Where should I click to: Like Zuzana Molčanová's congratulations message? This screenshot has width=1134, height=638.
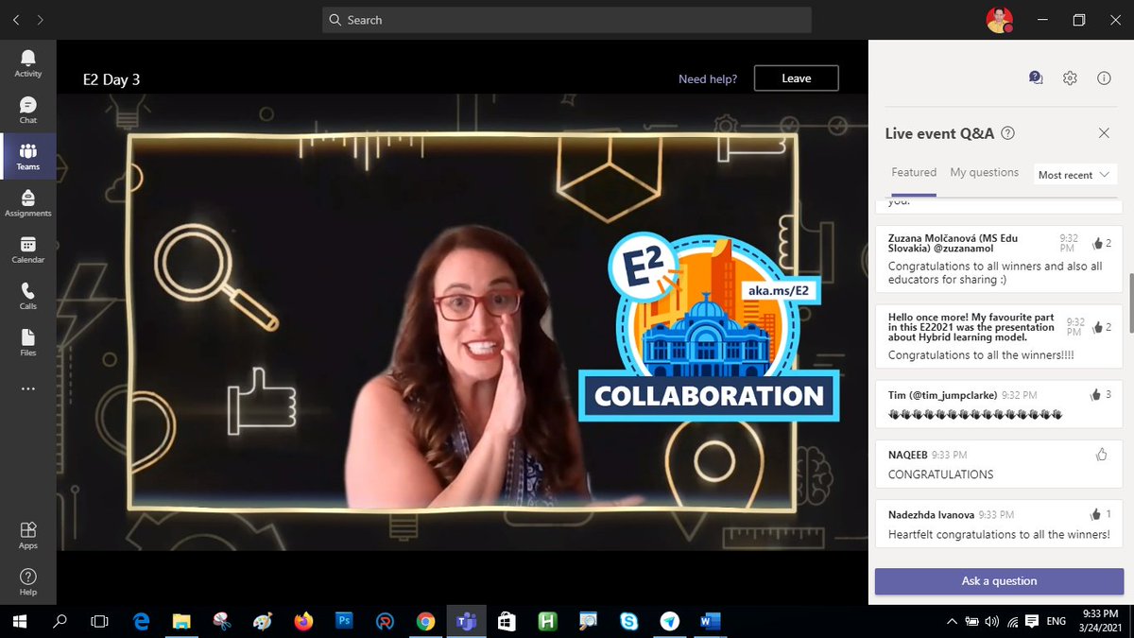1095,244
